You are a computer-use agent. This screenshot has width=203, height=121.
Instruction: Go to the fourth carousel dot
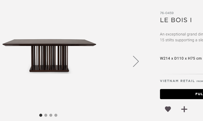click(56, 115)
